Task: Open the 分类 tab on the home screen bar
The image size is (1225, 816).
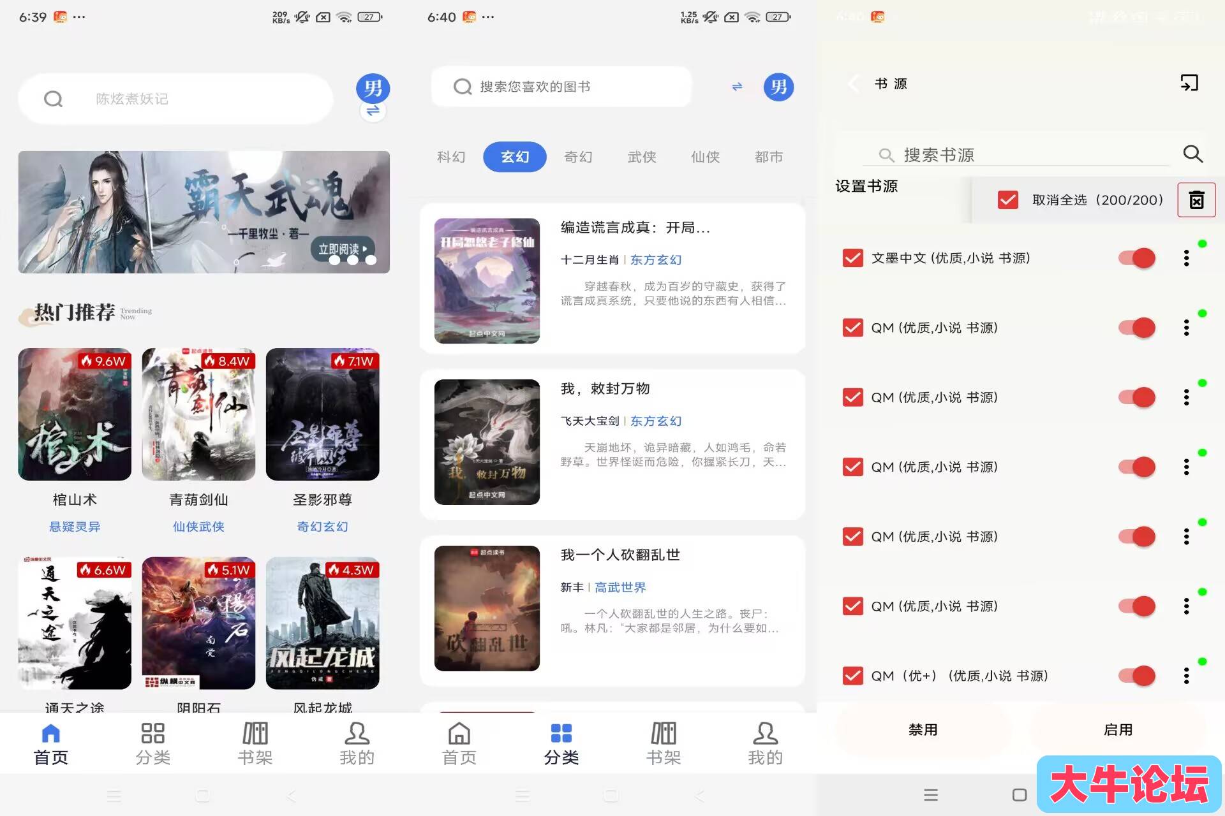Action: tap(153, 743)
